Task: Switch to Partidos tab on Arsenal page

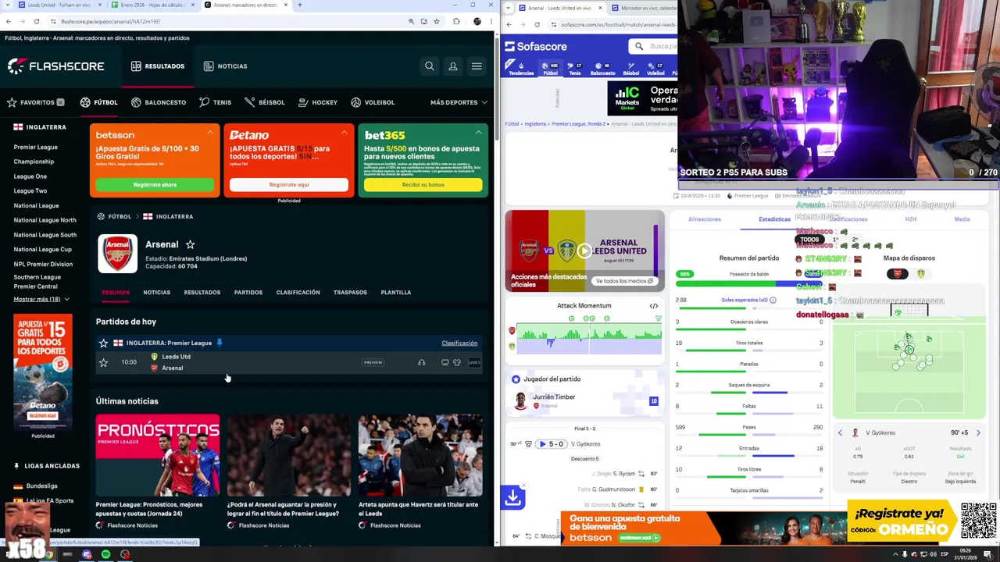Action: point(248,293)
